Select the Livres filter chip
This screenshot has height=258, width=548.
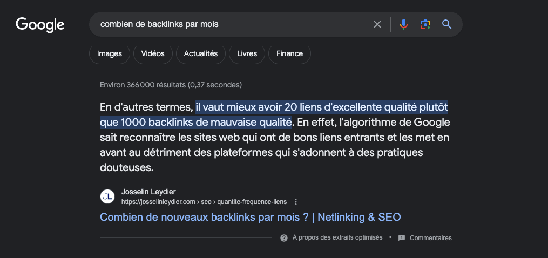(247, 54)
